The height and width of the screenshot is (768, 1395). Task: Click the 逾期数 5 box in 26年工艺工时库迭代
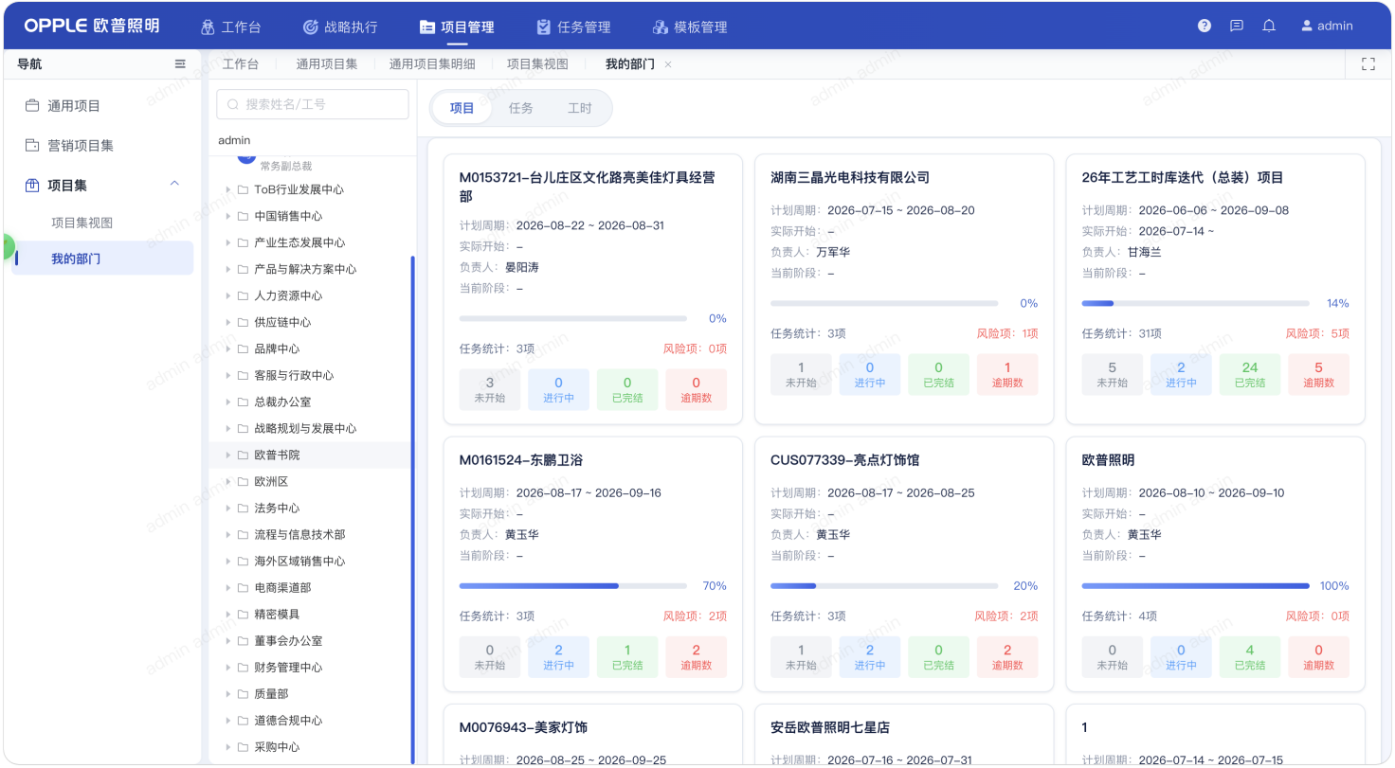(1318, 375)
